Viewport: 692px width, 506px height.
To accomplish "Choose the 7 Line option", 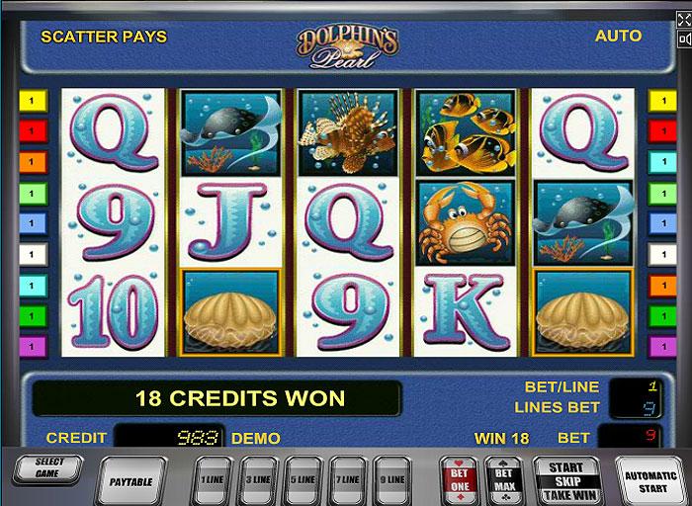I will point(348,480).
